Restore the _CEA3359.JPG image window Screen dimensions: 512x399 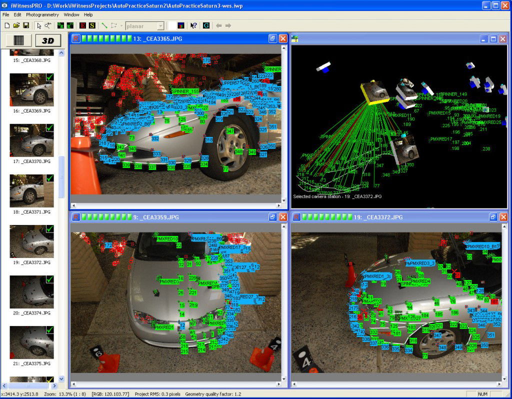coord(272,217)
